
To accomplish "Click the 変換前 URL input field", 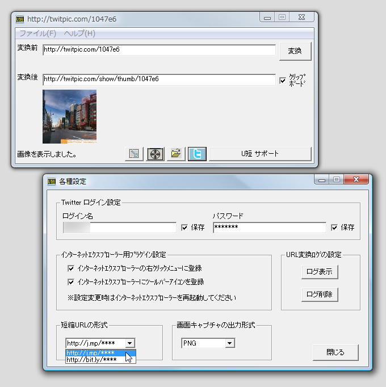I will click(159, 50).
